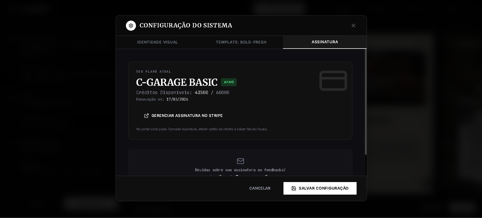Image resolution: width=482 pixels, height=218 pixels.
Task: Click the Configuração do Sistema heading
Action: click(x=186, y=25)
